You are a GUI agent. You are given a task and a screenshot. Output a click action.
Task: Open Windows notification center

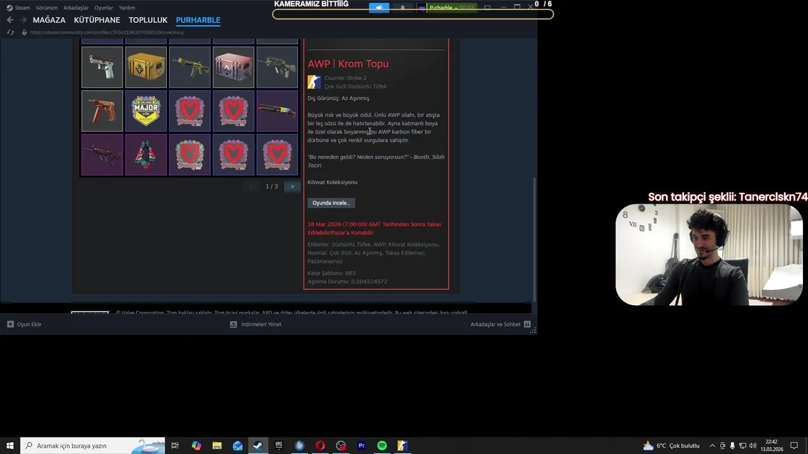(794, 446)
